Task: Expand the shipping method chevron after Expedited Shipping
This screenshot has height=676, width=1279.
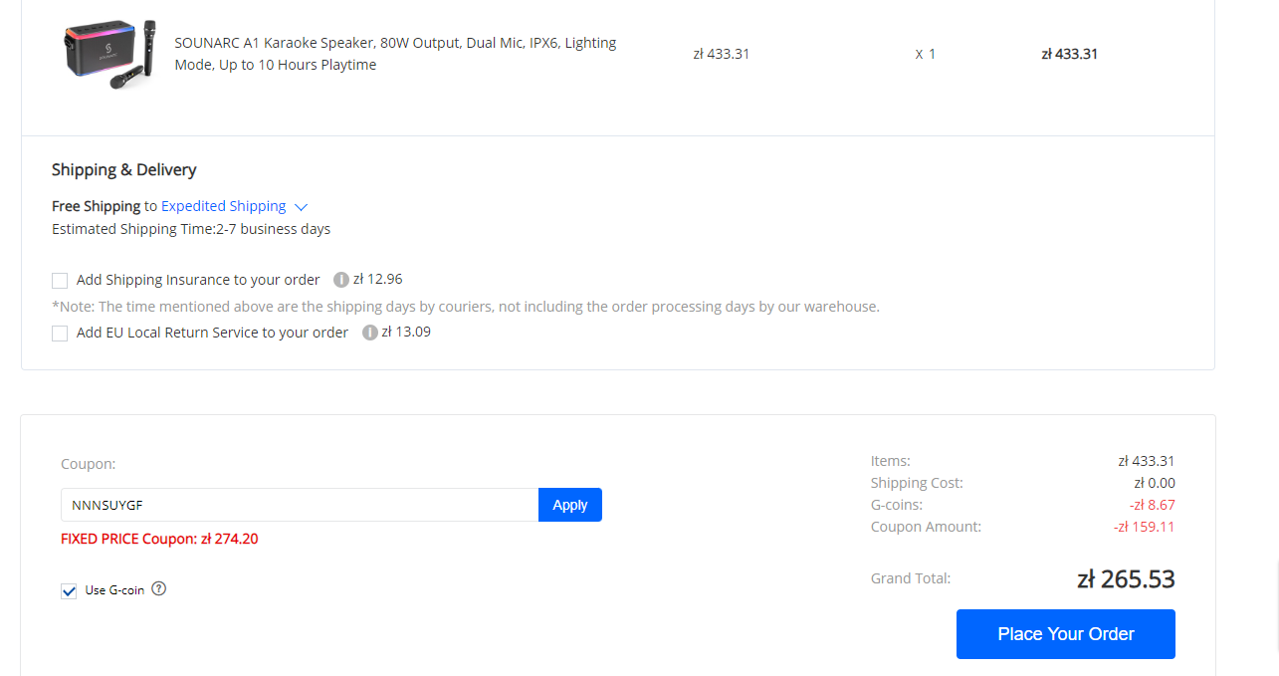Action: tap(302, 207)
